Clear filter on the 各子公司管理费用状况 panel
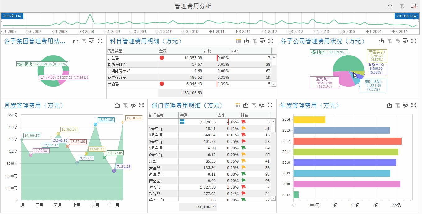Screen dimensions: 422x214 click(389, 41)
